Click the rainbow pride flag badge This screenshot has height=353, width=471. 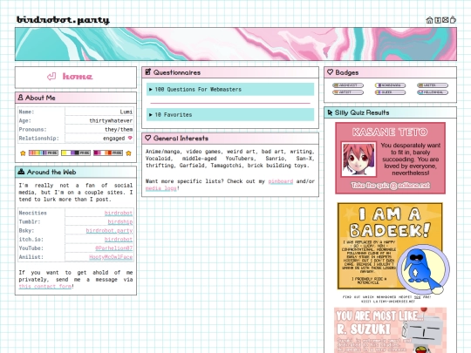pyautogui.click(x=44, y=153)
